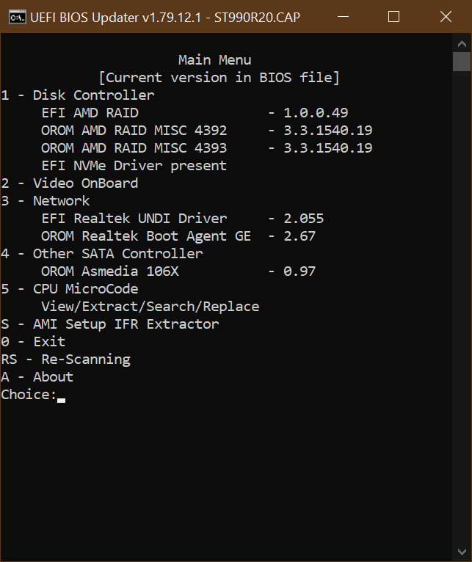Click the scrollbar up arrow
The width and height of the screenshot is (472, 562).
coord(462,43)
